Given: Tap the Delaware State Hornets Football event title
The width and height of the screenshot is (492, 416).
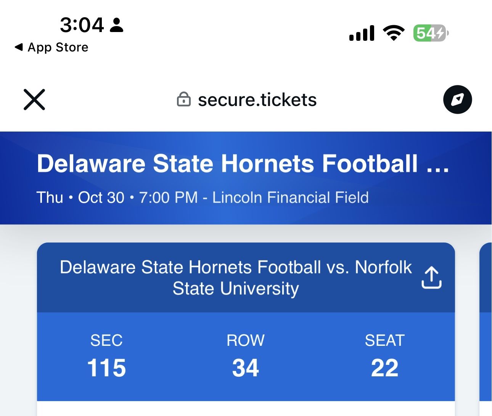Looking at the screenshot, I should [243, 163].
